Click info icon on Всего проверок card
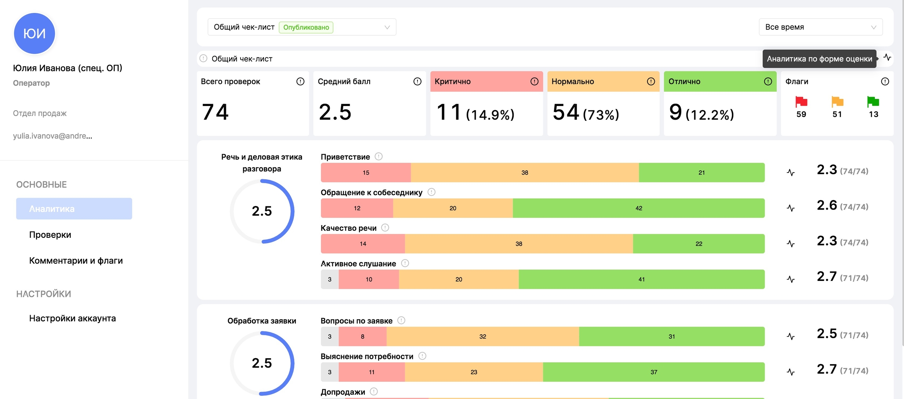 click(300, 81)
